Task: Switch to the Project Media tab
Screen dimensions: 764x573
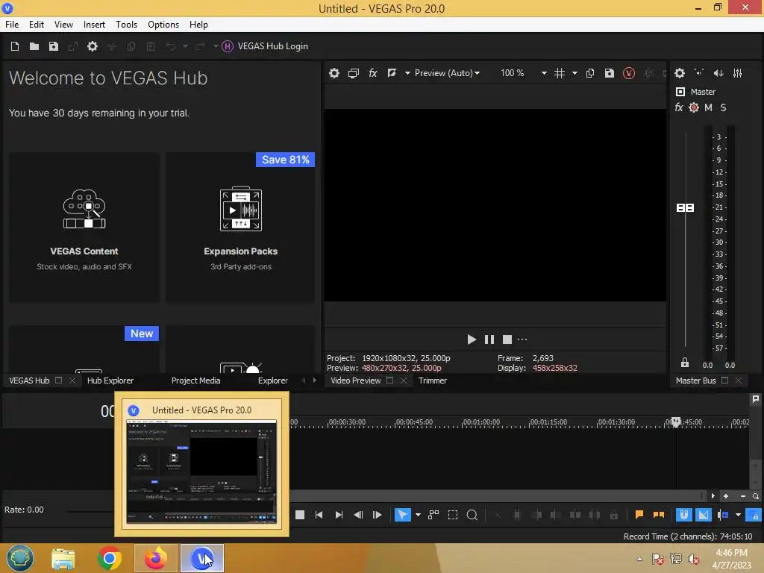Action: point(196,381)
